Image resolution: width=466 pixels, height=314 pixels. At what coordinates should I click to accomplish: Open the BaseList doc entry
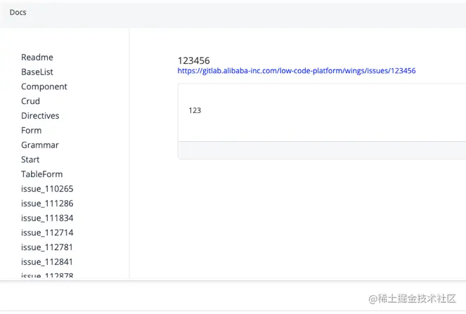(x=37, y=72)
